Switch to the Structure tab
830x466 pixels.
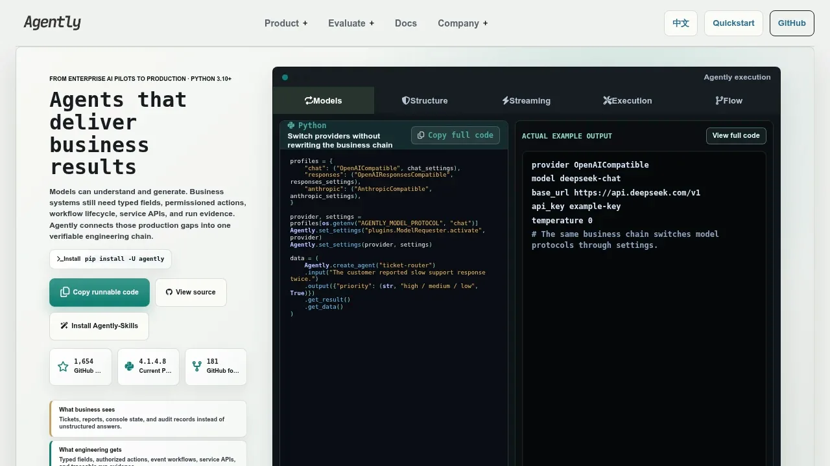425,100
